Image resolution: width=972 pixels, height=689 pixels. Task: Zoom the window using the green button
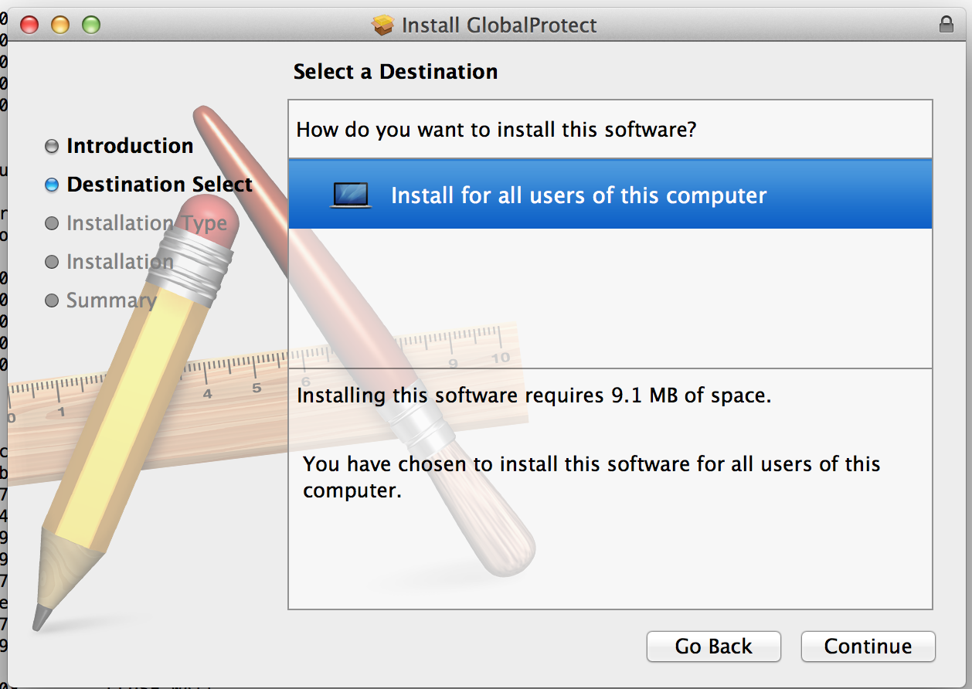(91, 25)
